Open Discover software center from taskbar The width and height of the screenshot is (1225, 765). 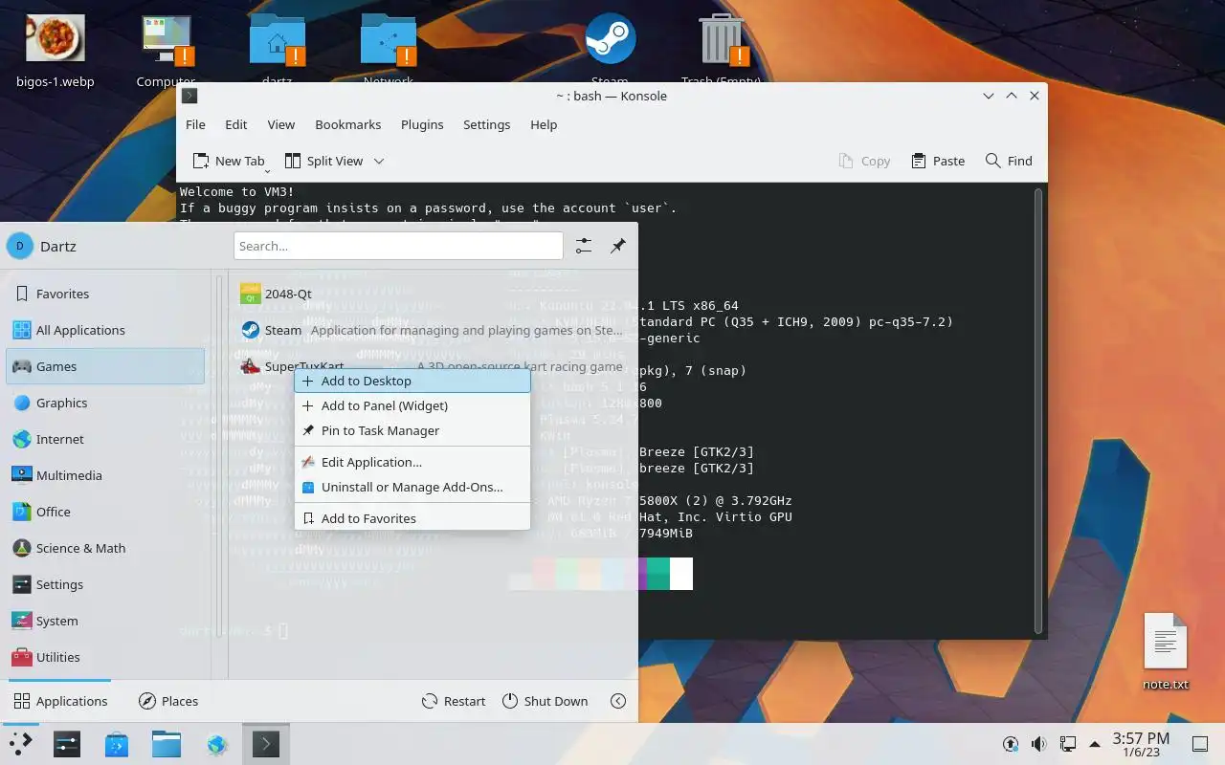117,744
